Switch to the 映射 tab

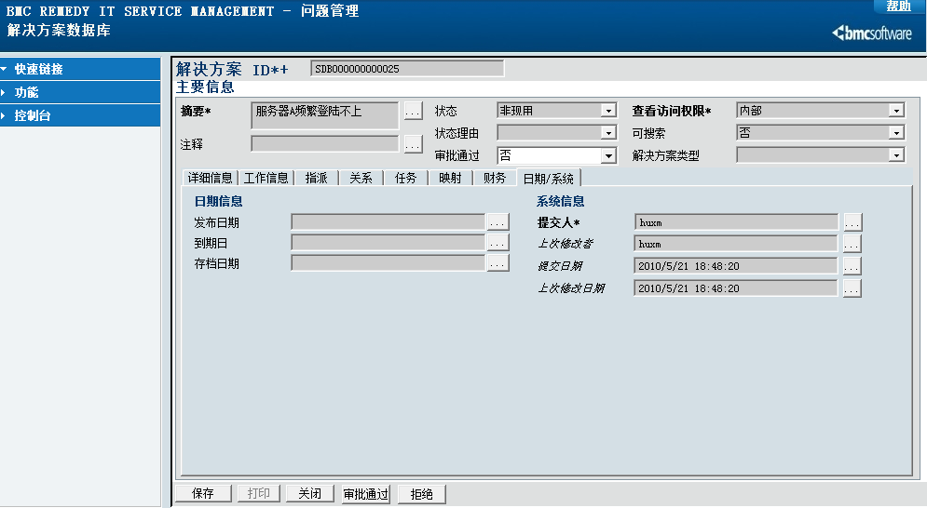(x=450, y=178)
